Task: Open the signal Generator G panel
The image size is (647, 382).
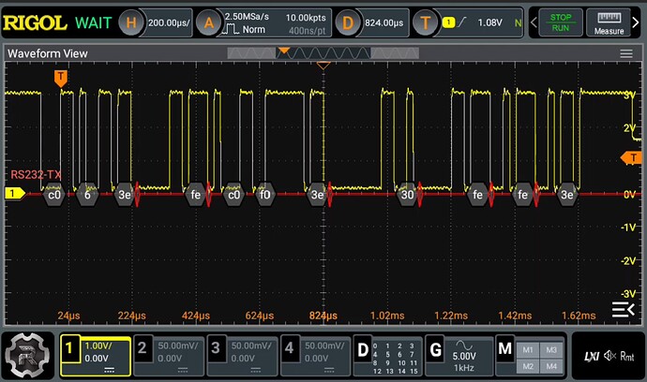Action: point(459,356)
